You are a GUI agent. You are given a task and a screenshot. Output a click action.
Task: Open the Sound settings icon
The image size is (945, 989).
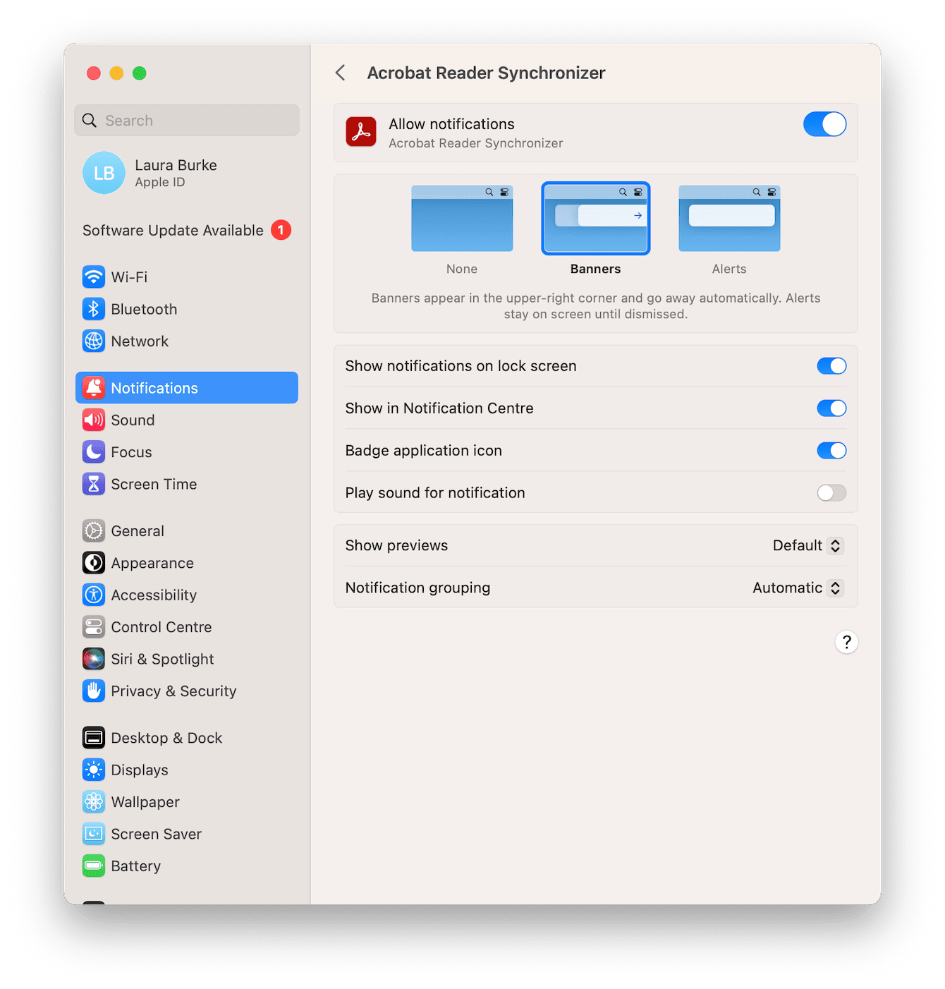[94, 420]
